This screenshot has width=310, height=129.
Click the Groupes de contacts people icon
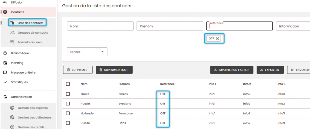(x=12, y=32)
